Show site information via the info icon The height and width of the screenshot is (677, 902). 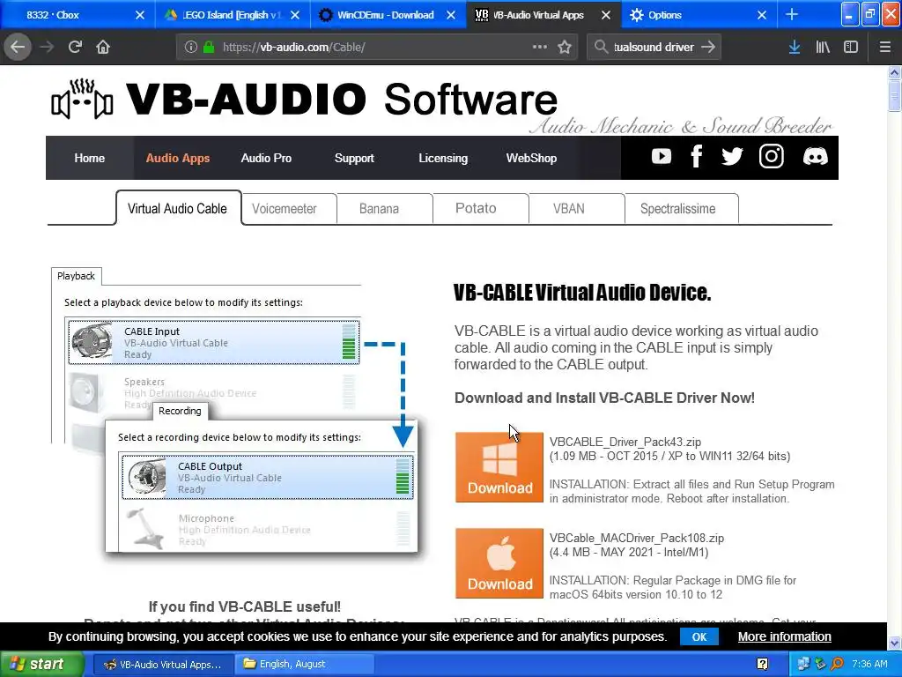pyautogui.click(x=191, y=48)
